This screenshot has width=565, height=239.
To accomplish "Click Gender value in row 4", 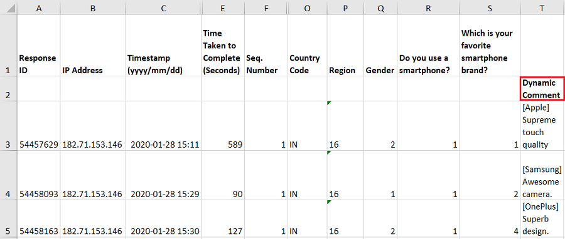I will 380,175.
